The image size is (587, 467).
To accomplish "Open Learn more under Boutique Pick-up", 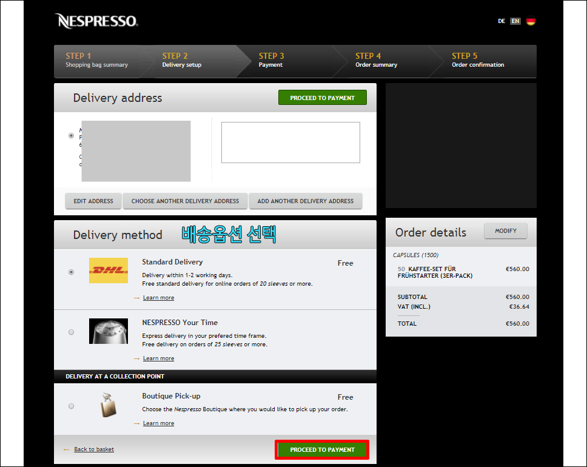I will [158, 423].
